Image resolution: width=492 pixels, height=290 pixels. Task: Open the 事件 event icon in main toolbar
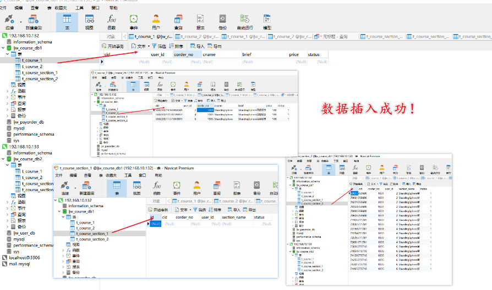(134, 22)
